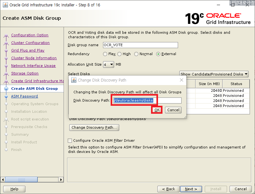255x194 pixels.
Task: Click the Disk Discovery Path text field
Action: tap(147, 100)
